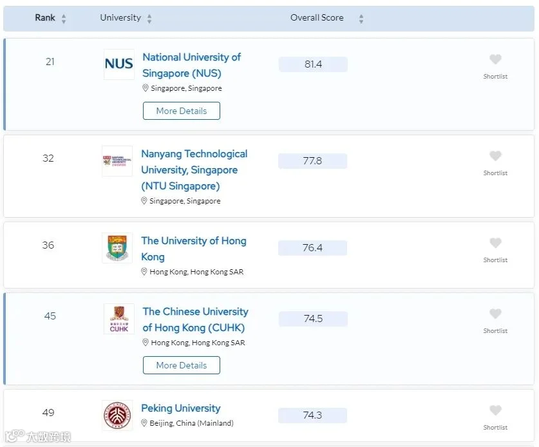Click Peking University shortlist heart icon
Viewport: 539px width, 447px height.
click(x=495, y=410)
